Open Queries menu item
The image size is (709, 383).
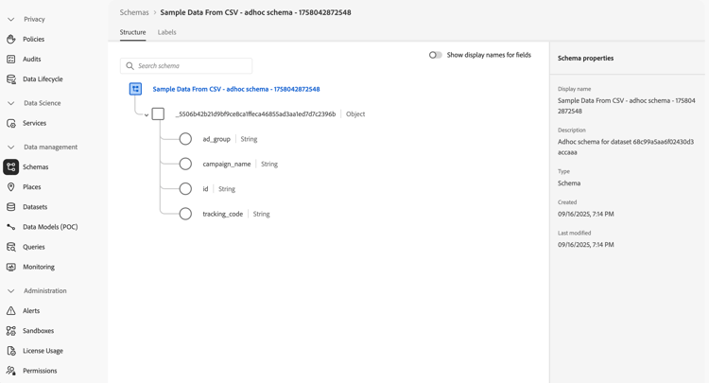click(x=34, y=247)
